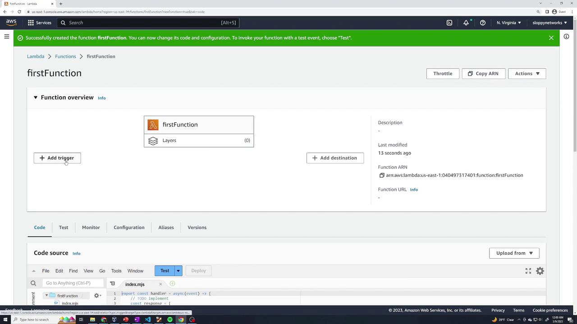Open code editor preferences gear
Screen dimensions: 577x324
(540, 271)
